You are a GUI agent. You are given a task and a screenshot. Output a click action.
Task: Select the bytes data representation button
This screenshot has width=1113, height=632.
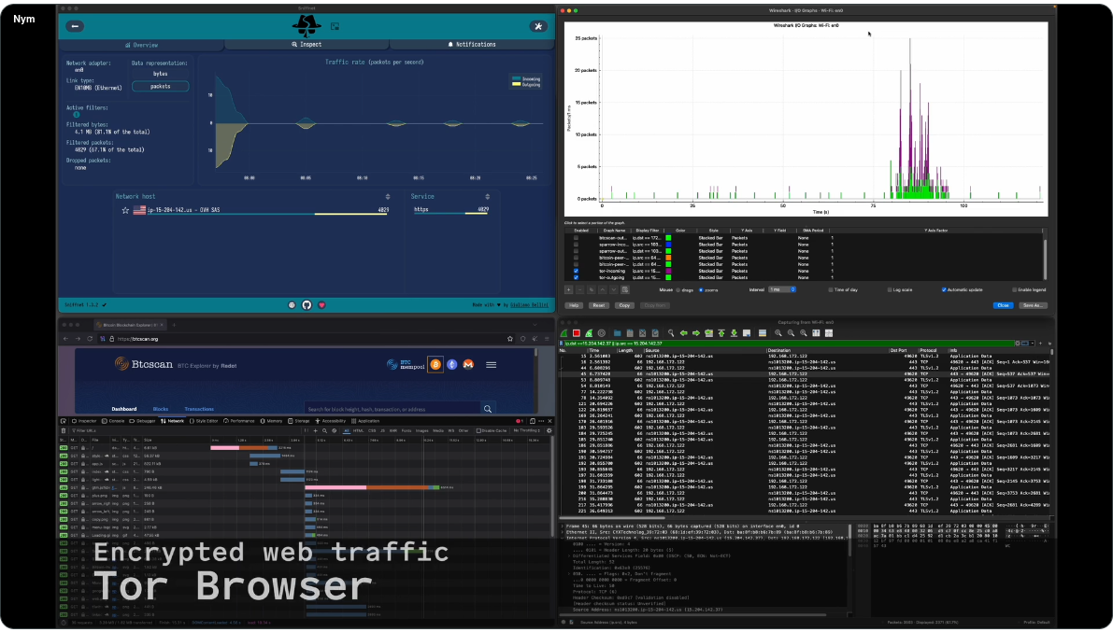point(161,73)
